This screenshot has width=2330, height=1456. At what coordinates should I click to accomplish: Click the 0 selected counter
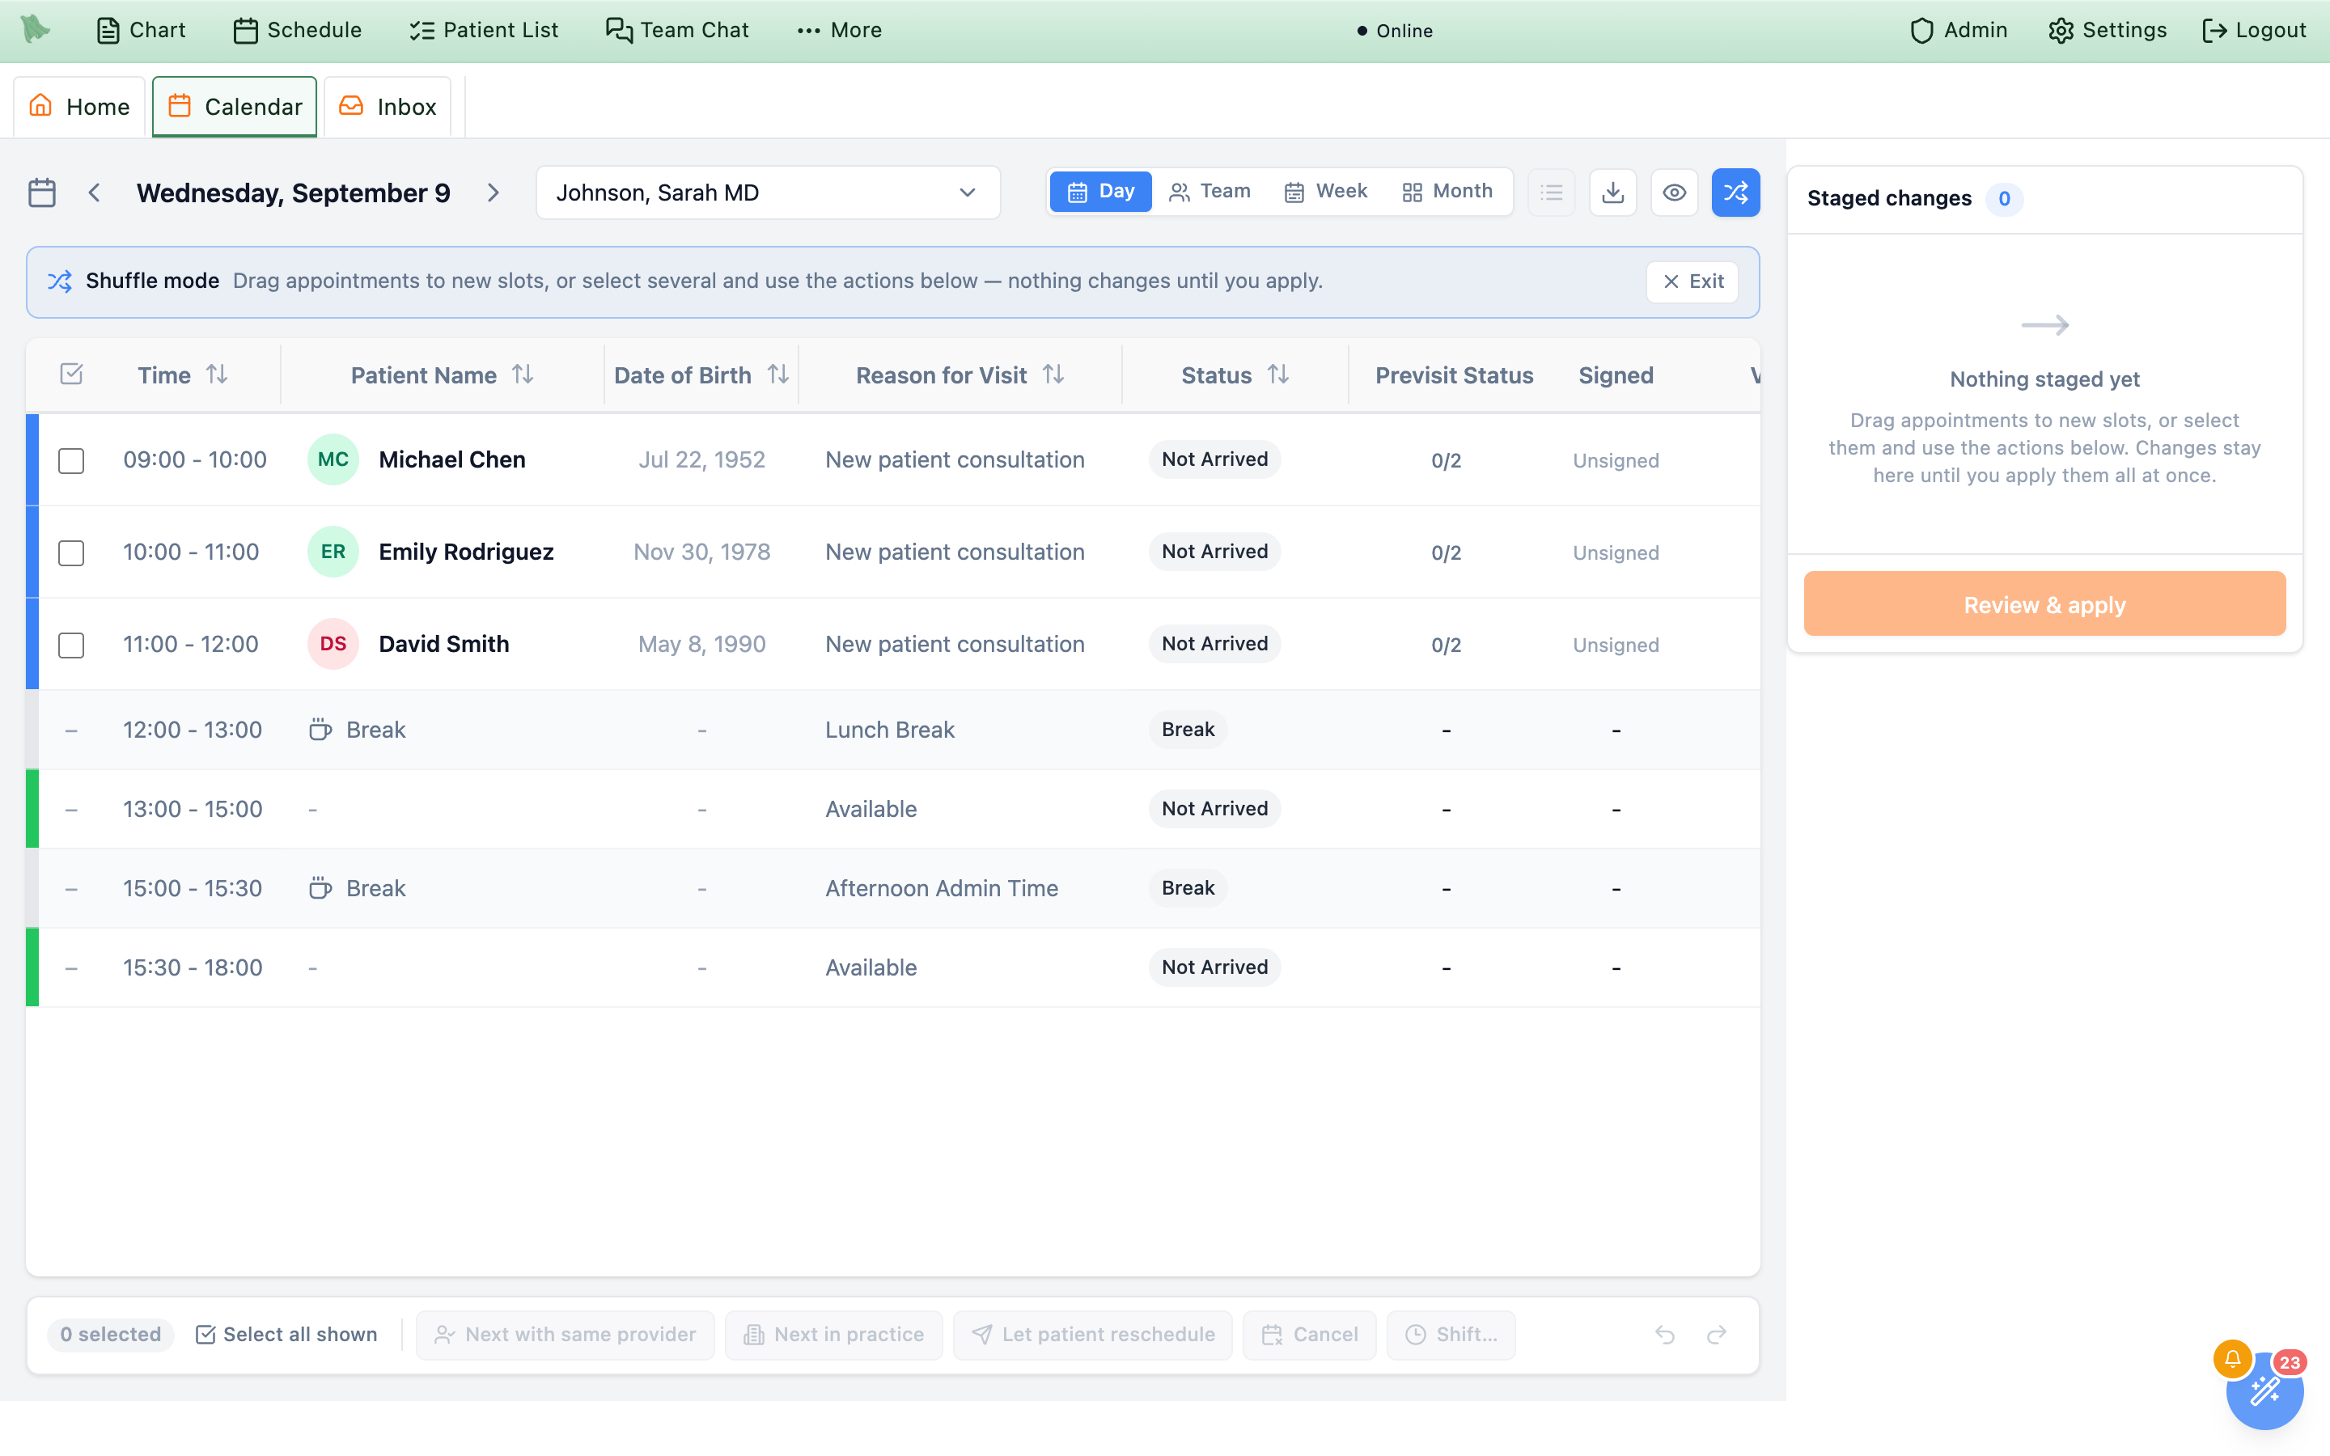pos(111,1335)
